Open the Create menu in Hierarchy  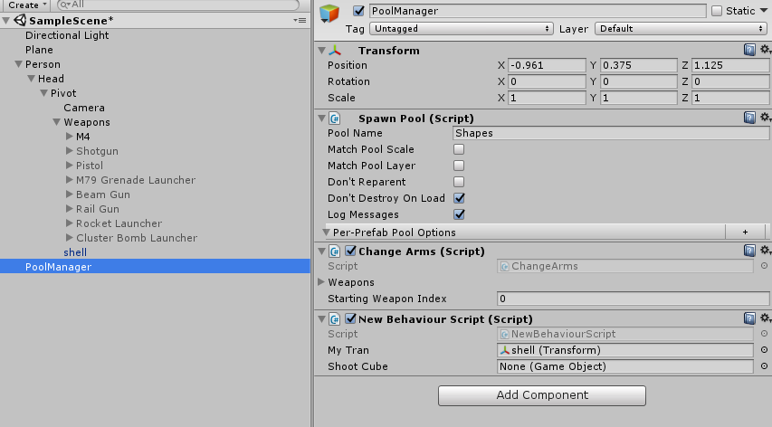tap(25, 5)
